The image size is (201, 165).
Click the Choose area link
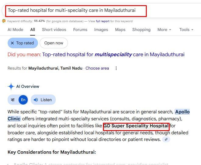pyautogui.click(x=97, y=68)
